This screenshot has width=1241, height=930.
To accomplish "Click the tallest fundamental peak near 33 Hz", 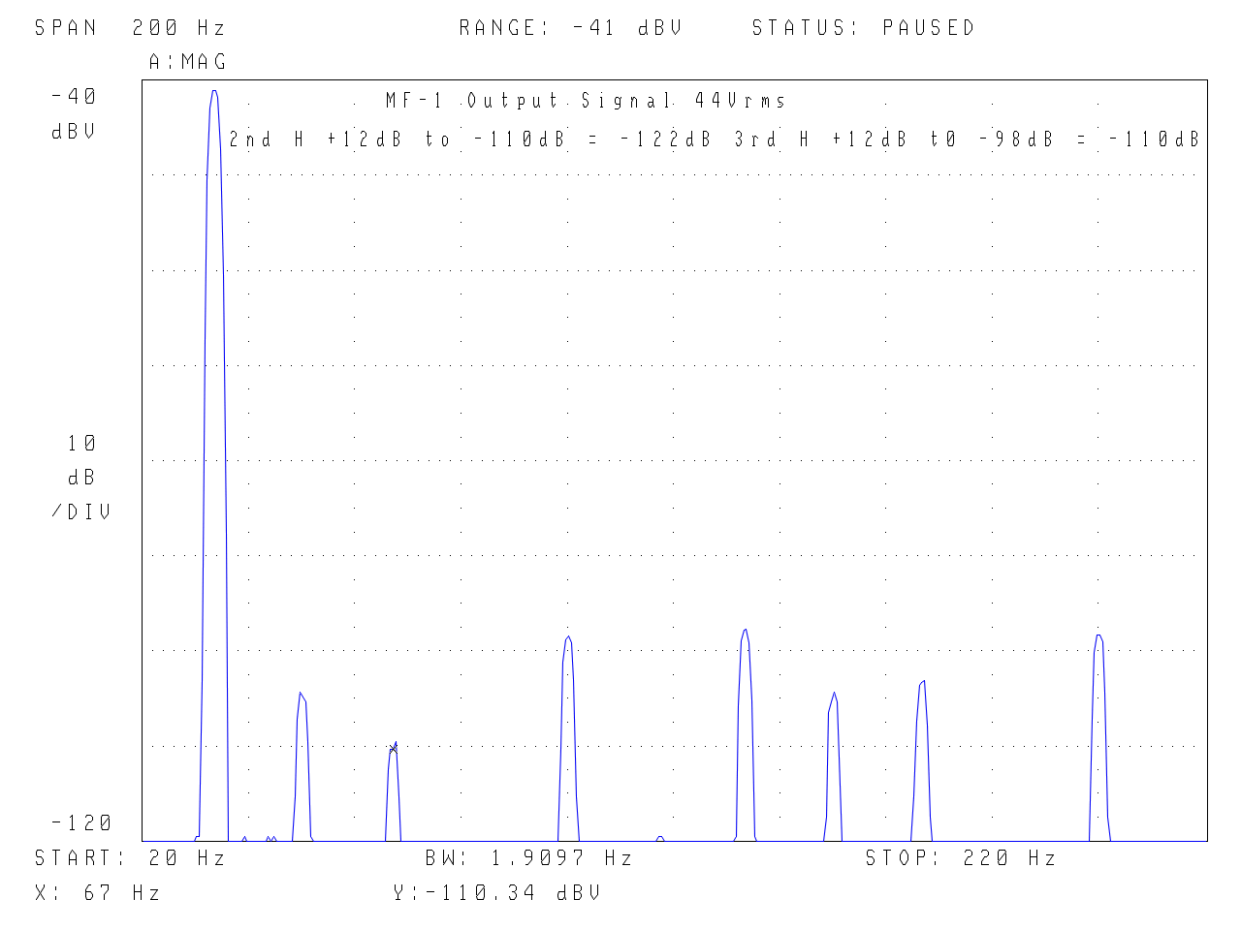I will pyautogui.click(x=214, y=94).
